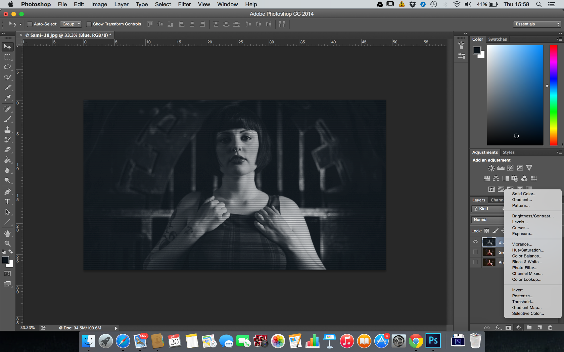Add a Brightness/Contrast adjustment icon
Viewport: 564px width, 352px height.
[x=491, y=168]
